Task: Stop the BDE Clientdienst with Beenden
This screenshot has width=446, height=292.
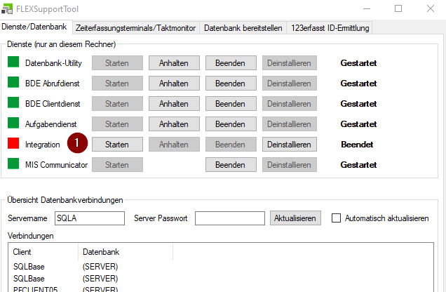Action: (x=230, y=104)
